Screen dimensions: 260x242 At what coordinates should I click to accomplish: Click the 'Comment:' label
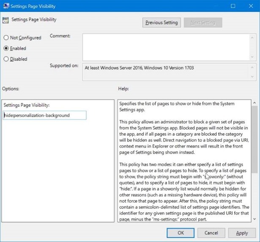[x=60, y=36]
